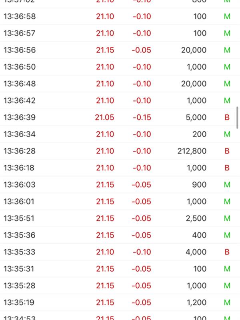
Task: Click the B marker at 13:36:18
Action: (x=227, y=168)
